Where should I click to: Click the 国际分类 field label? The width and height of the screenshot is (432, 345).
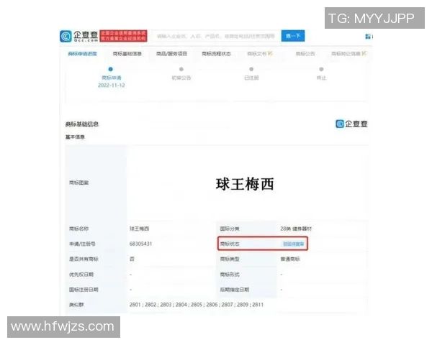click(x=230, y=229)
